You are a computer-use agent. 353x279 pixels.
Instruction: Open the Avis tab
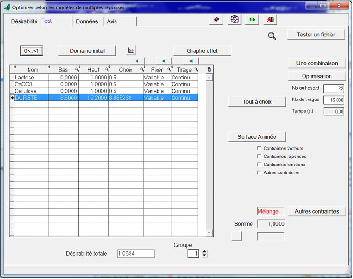click(x=112, y=21)
